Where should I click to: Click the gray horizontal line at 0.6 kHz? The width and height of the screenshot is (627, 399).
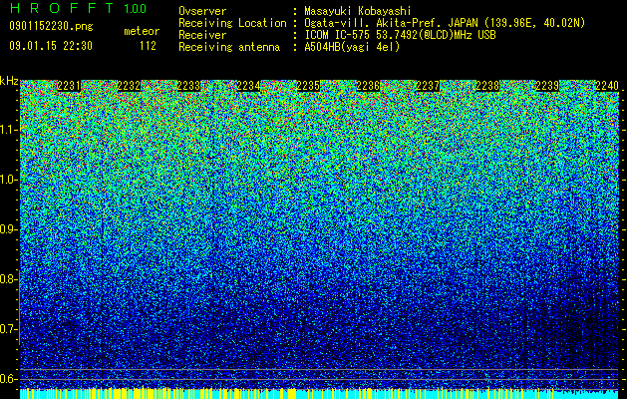tap(319, 379)
